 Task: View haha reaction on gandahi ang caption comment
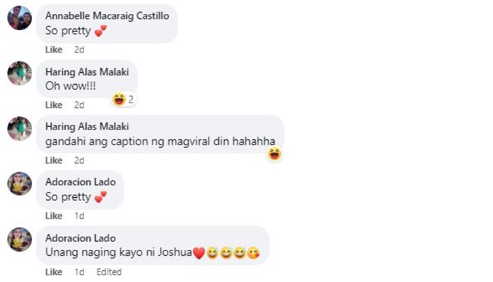click(274, 154)
